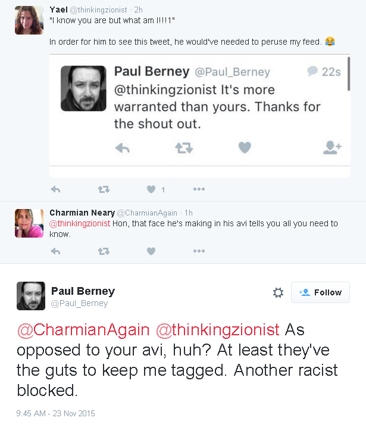The height and width of the screenshot is (424, 366).
Task: Retweet Charmian Neary's tweet
Action: point(104,251)
